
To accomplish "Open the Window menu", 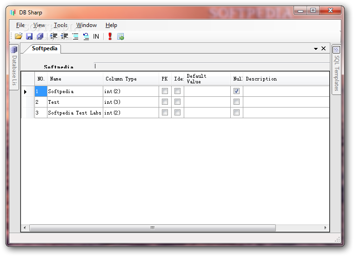I will 87,25.
